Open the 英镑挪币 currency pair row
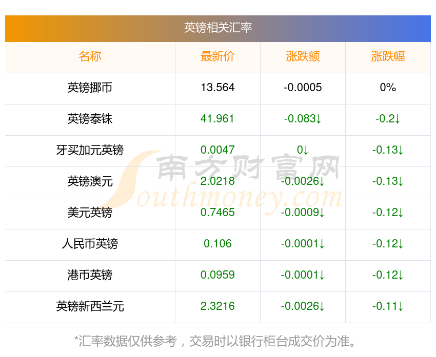 [90, 88]
